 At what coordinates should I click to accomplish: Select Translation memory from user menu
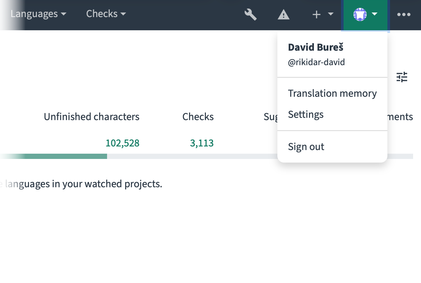332,93
